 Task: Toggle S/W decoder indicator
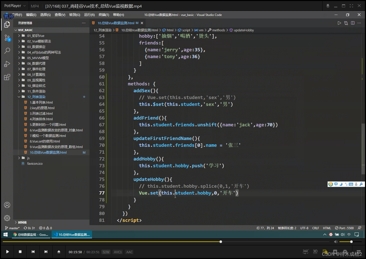coord(106,252)
